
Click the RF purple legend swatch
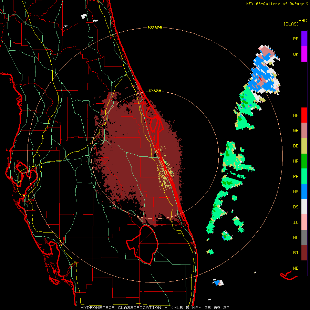coord(304,39)
